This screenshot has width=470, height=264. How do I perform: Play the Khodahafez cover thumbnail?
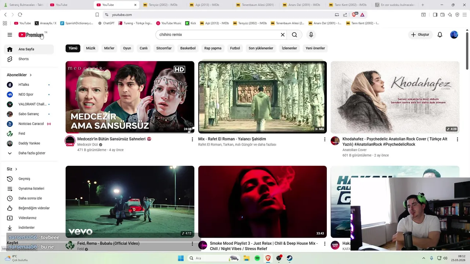pyautogui.click(x=395, y=97)
